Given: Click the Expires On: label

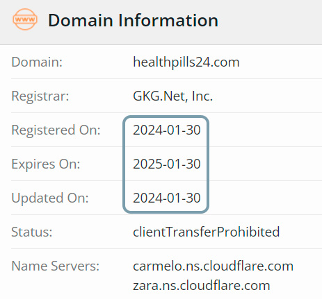Looking at the screenshot, I should point(46,164).
